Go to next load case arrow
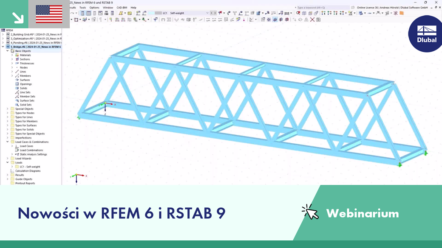Screen dimensions: 442x248 pyautogui.click(x=215, y=13)
